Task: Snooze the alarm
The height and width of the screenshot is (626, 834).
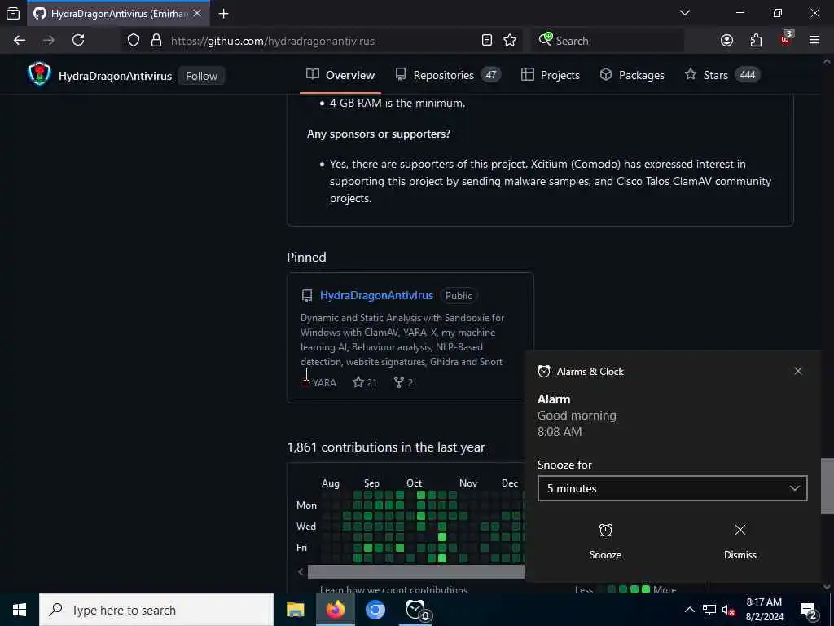Action: 605,541
